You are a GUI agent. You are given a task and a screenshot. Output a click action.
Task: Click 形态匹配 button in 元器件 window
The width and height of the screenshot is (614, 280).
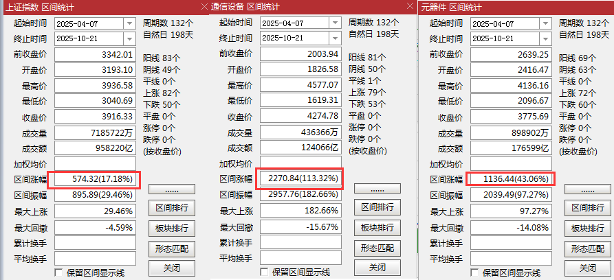point(588,248)
